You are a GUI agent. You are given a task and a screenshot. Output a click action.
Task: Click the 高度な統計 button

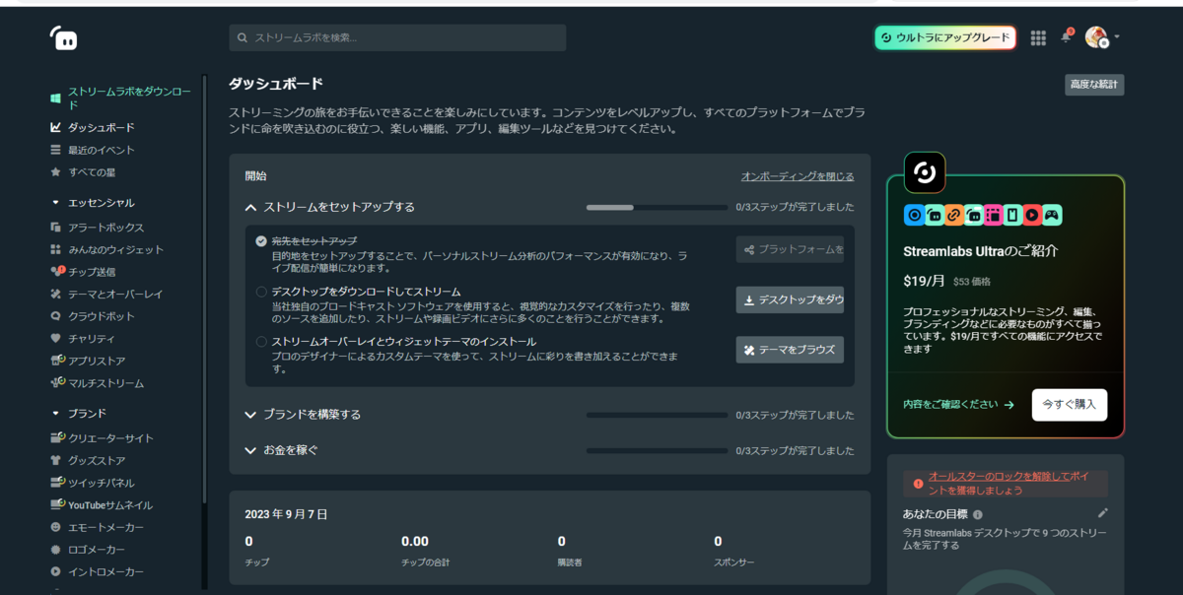tap(1094, 85)
